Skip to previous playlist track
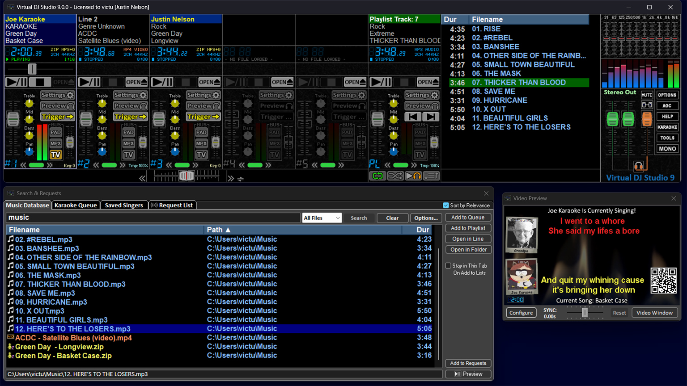 pyautogui.click(x=413, y=117)
